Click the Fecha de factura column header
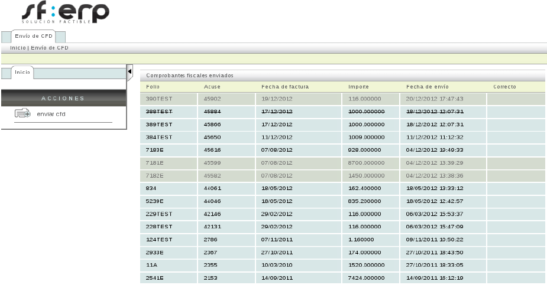The height and width of the screenshot is (285, 547). tap(285, 87)
